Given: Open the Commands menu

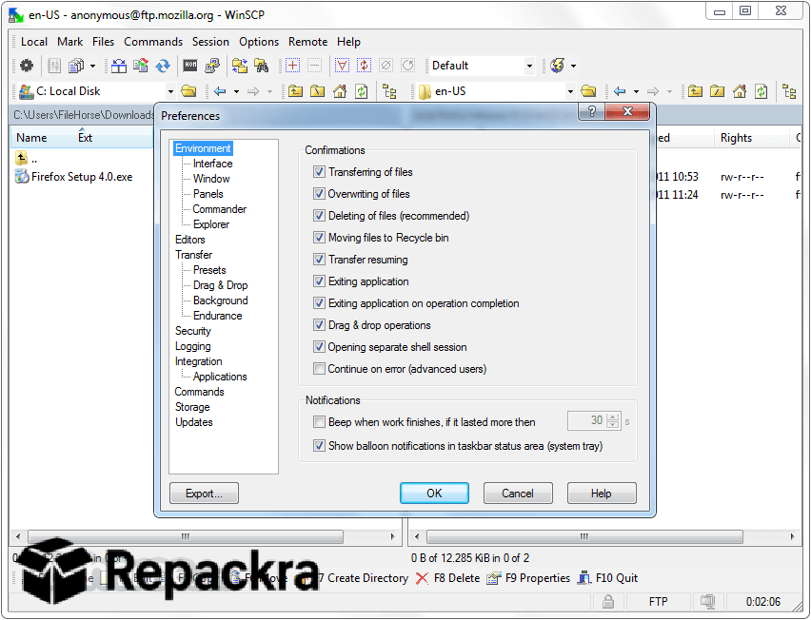Looking at the screenshot, I should coord(153,42).
